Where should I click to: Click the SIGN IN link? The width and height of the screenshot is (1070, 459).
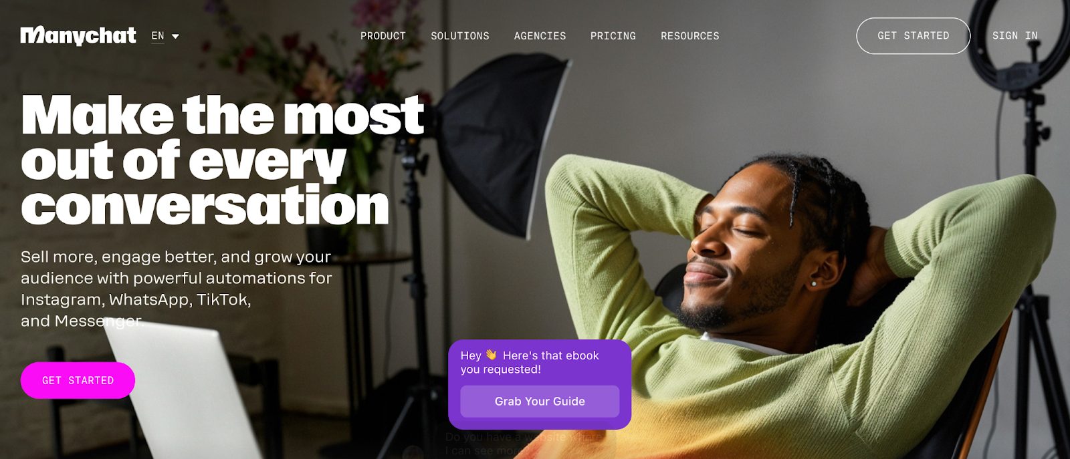tap(1015, 36)
